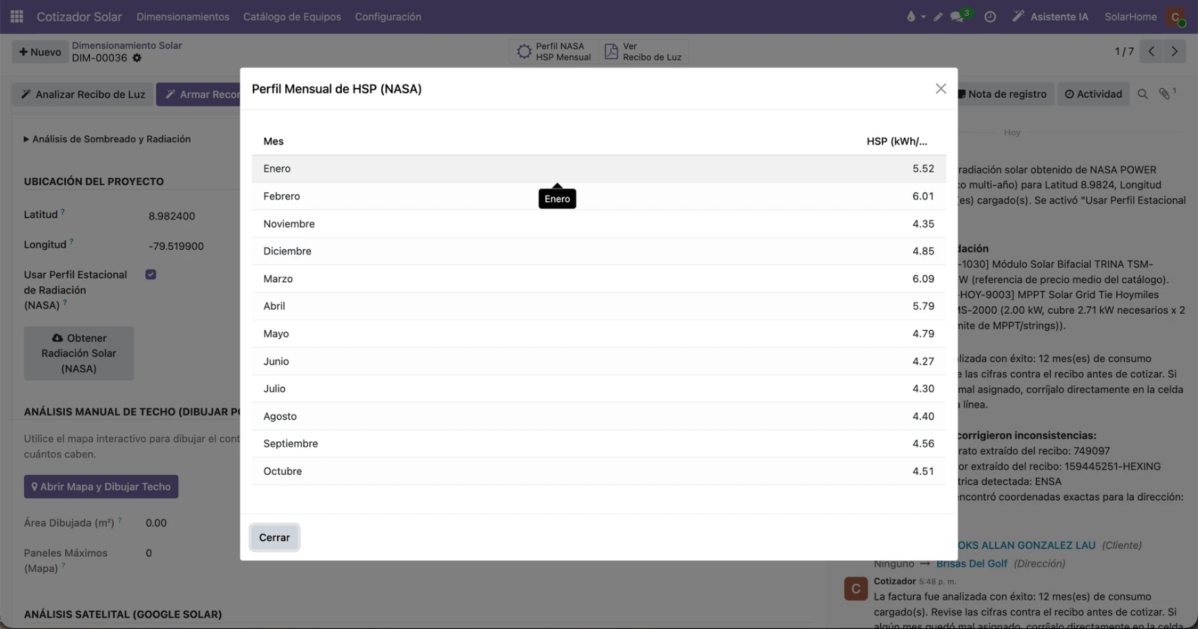The width and height of the screenshot is (1198, 629).
Task: Close the Perfil Mensual de HSP dialog with X
Action: [941, 88]
